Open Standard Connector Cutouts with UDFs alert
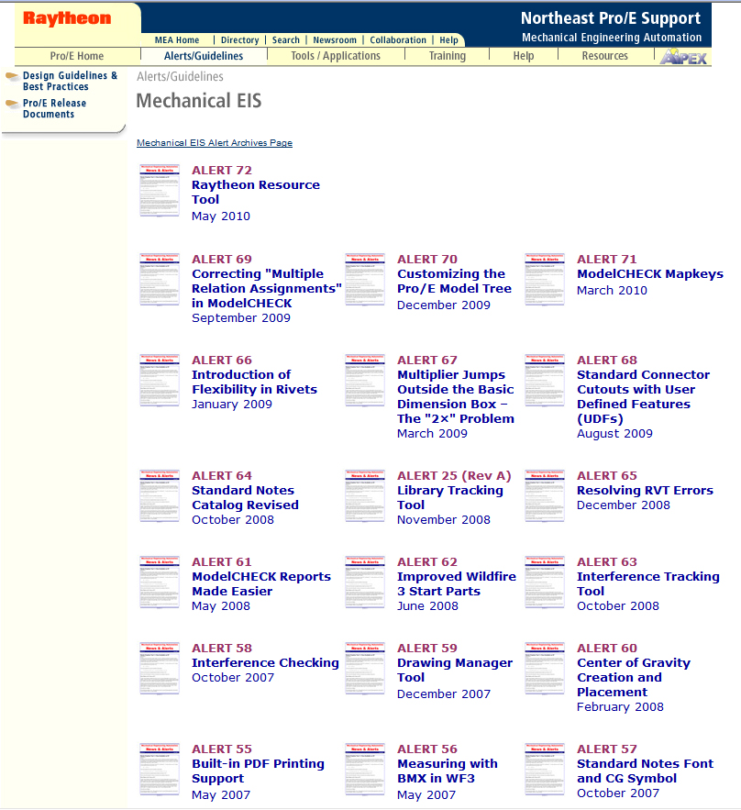 click(644, 396)
